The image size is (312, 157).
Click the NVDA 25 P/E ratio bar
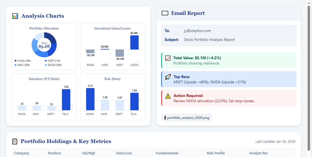22,108
